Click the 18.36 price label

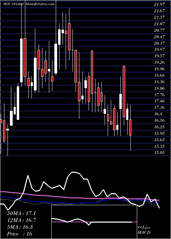159,82
